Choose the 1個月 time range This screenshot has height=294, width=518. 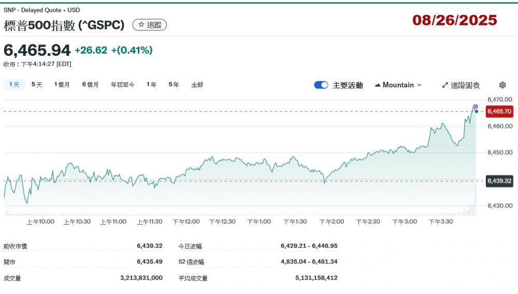pos(62,85)
